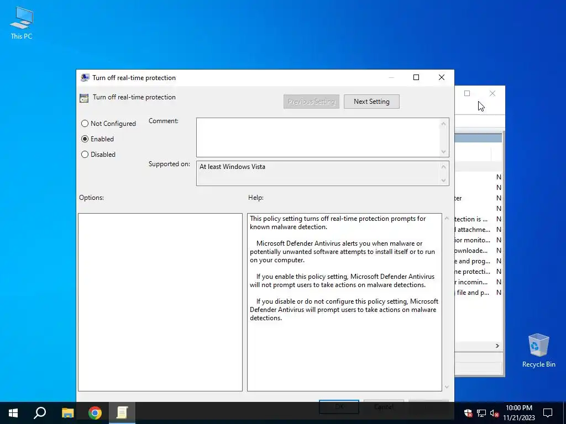Click the policy icon beside setting name
The height and width of the screenshot is (424, 566).
click(84, 98)
